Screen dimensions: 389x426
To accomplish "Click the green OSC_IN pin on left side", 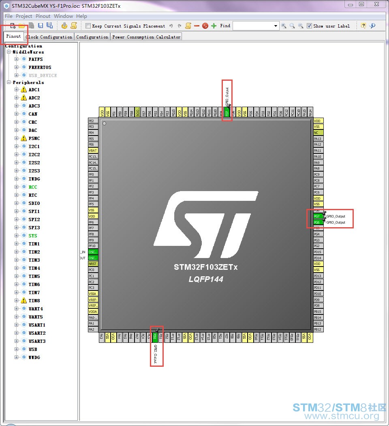I will click(93, 252).
